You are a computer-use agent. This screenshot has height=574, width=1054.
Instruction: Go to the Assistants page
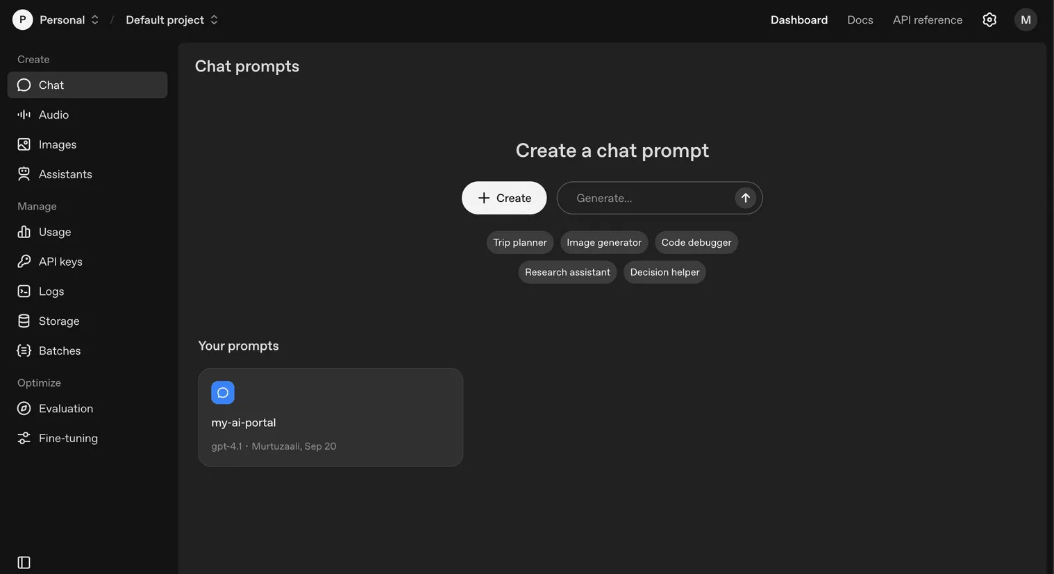tap(65, 174)
